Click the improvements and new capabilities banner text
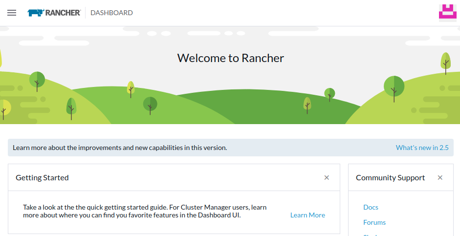This screenshot has width=460, height=236. 120,148
